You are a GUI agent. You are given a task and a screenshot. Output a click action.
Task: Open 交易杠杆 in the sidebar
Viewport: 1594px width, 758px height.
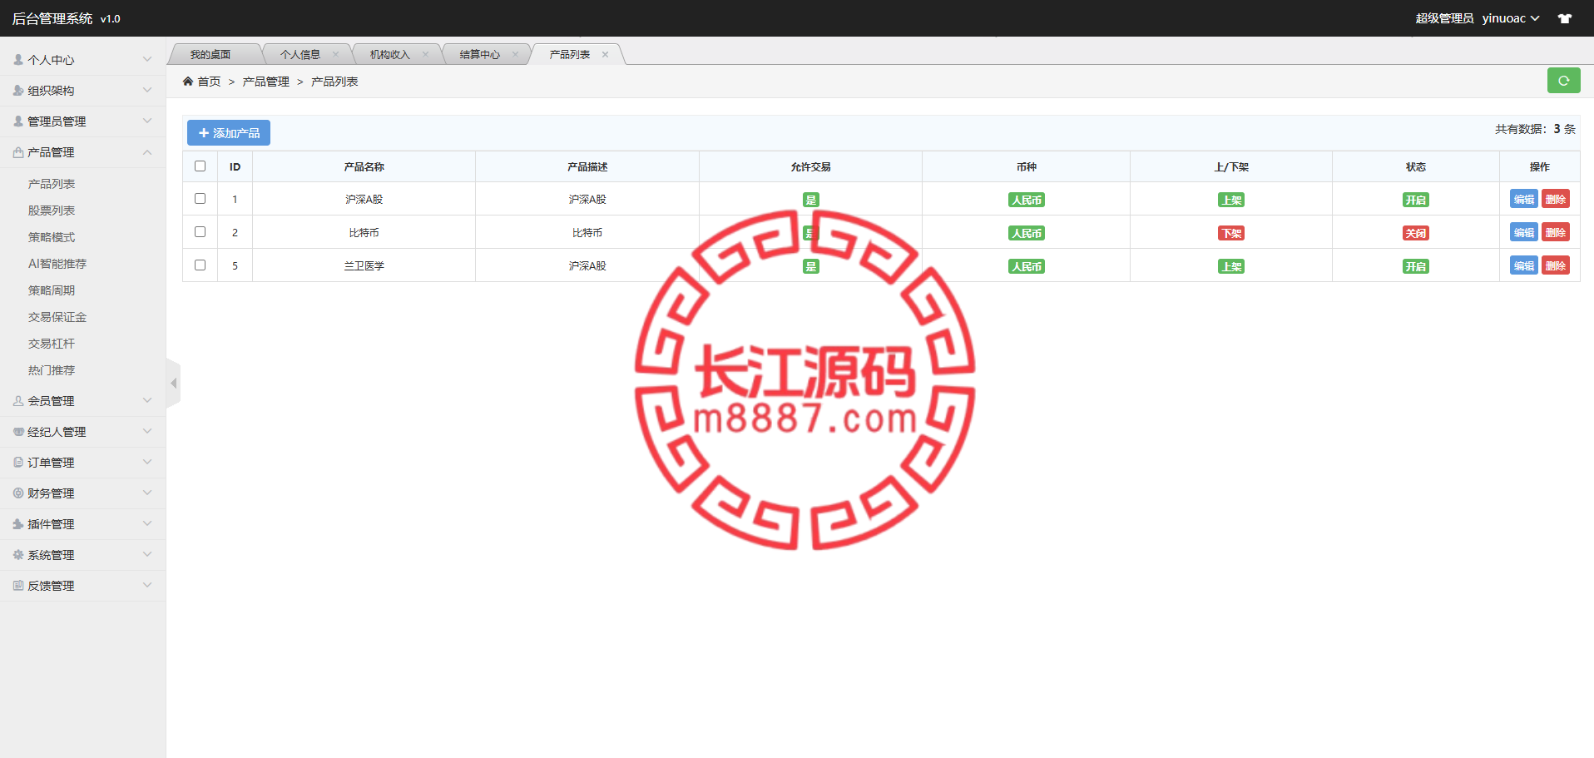pyautogui.click(x=52, y=344)
